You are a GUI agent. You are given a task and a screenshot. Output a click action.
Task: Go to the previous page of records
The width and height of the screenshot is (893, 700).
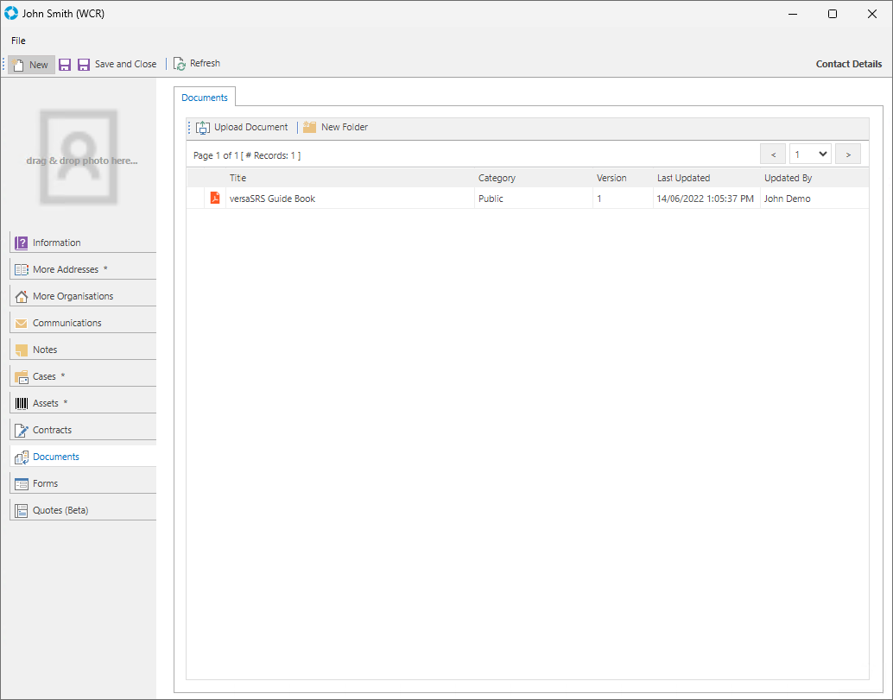[x=772, y=155]
